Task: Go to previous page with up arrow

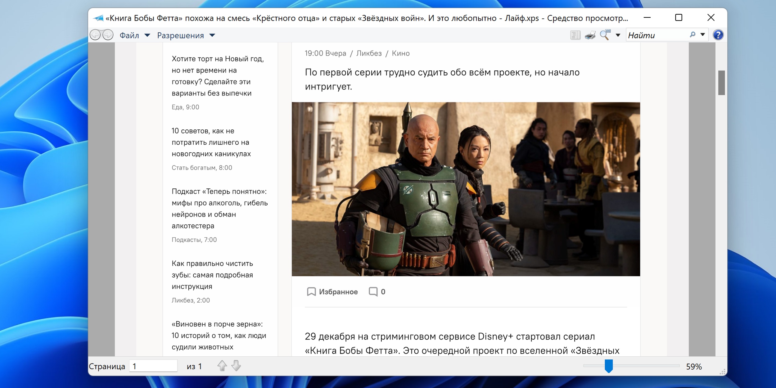Action: [x=222, y=366]
